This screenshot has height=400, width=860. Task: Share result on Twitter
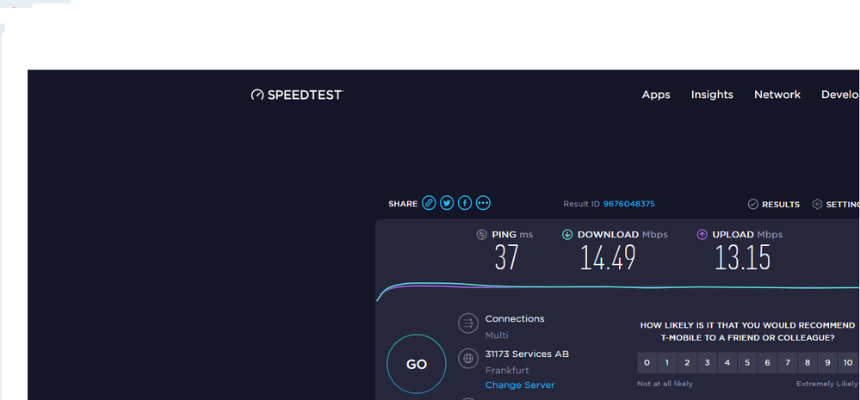pos(447,203)
